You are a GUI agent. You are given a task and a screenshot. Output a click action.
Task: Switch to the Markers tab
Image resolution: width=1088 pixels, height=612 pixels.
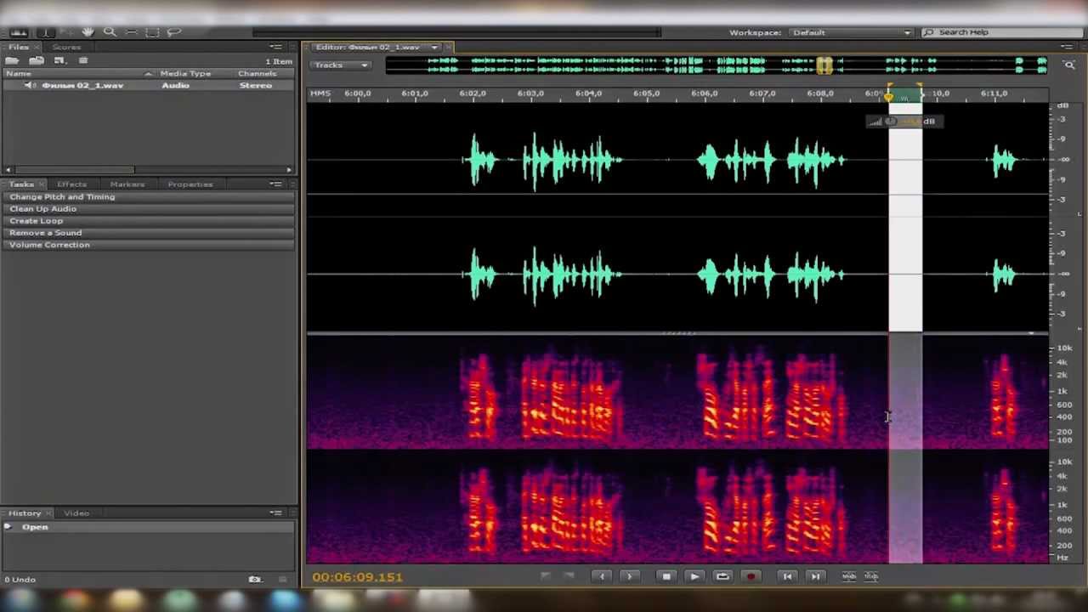point(127,184)
